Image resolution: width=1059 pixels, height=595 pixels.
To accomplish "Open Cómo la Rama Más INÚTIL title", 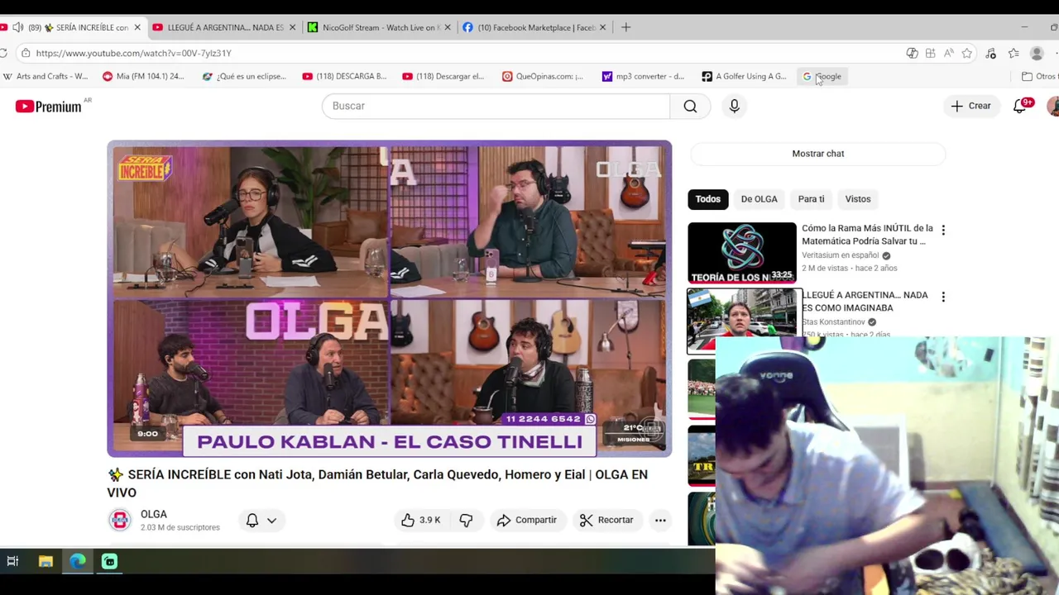I will coord(867,235).
